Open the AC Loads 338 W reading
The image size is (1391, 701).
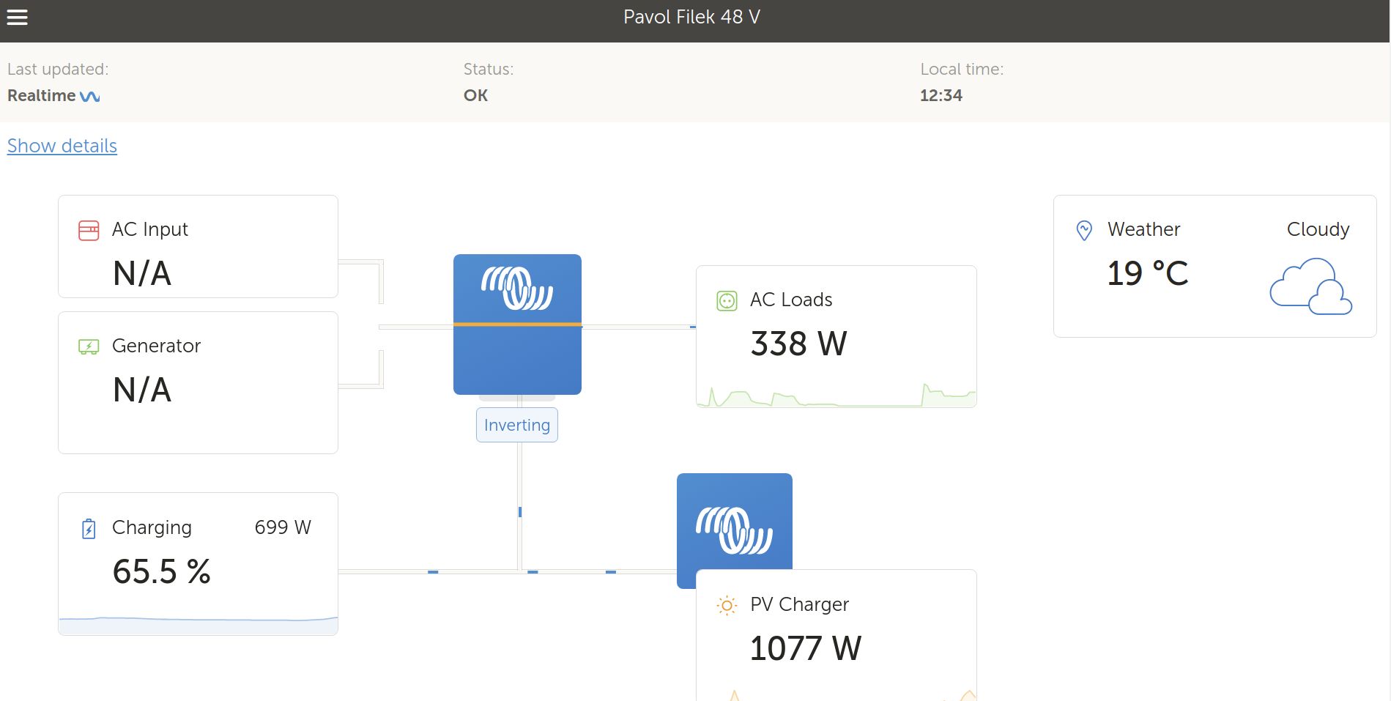click(798, 344)
